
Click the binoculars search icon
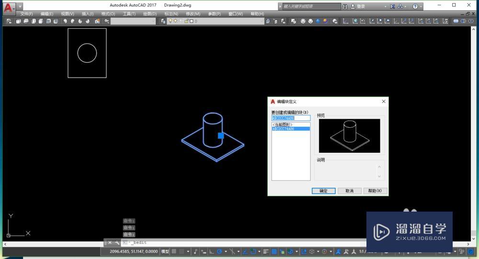(x=345, y=6)
